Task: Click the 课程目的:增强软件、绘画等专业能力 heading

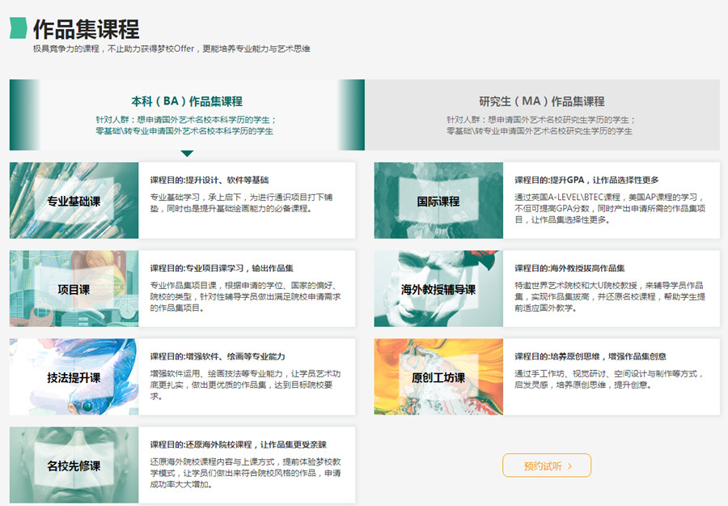Action: pos(217,356)
